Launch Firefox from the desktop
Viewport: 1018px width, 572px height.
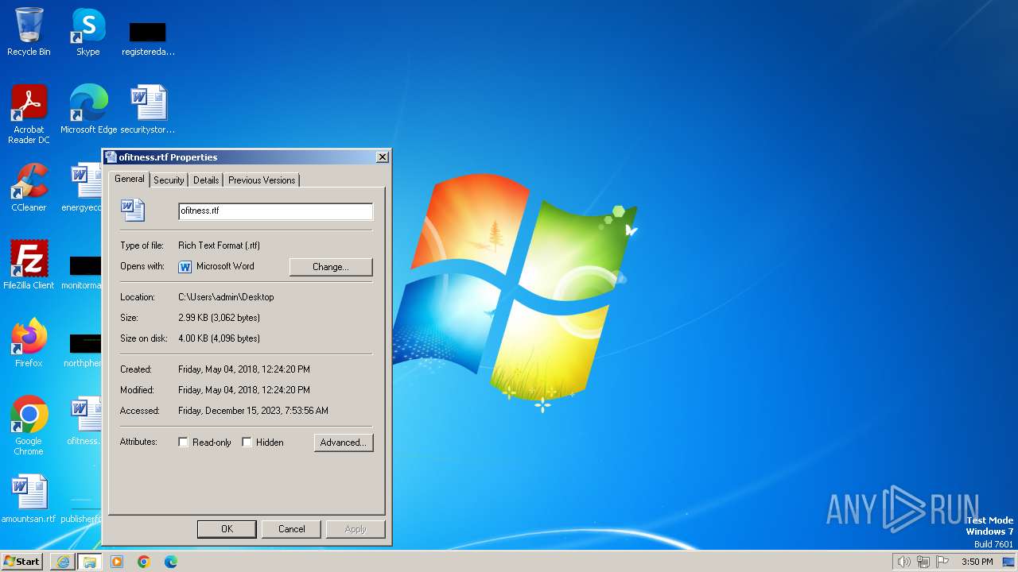[x=29, y=343]
